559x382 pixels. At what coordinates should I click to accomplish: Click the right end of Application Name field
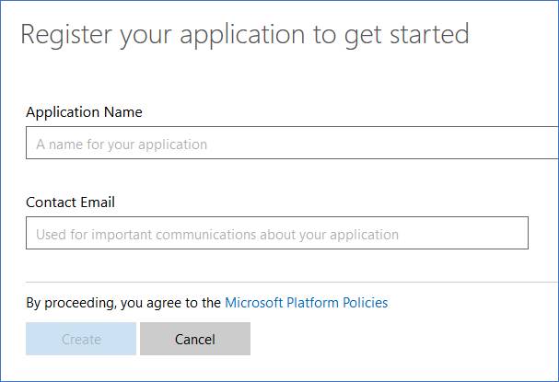point(548,144)
